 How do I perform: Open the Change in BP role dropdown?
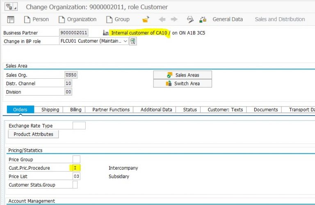click(125, 41)
